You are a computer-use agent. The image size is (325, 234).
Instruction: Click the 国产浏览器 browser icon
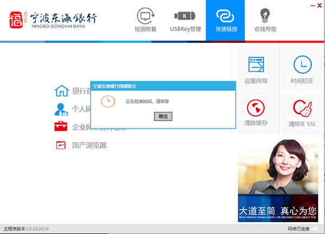(x=61, y=145)
